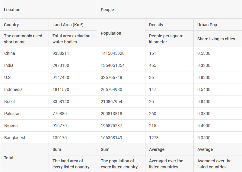The width and height of the screenshot is (242, 172).
Task: Click the Average footer under Urban Pop
Action: (218, 149)
